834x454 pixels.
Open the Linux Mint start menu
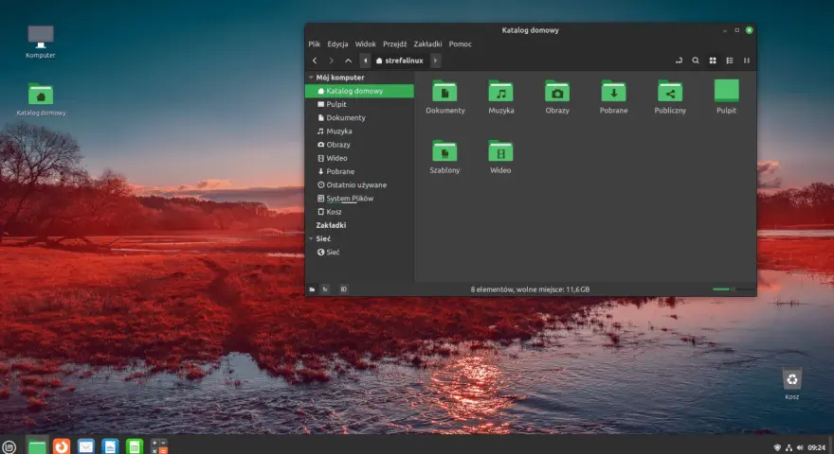[9, 447]
